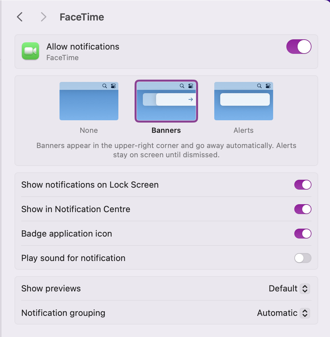Disable Badge application icon
Viewport: 330px width, 337px height.
pyautogui.click(x=303, y=234)
